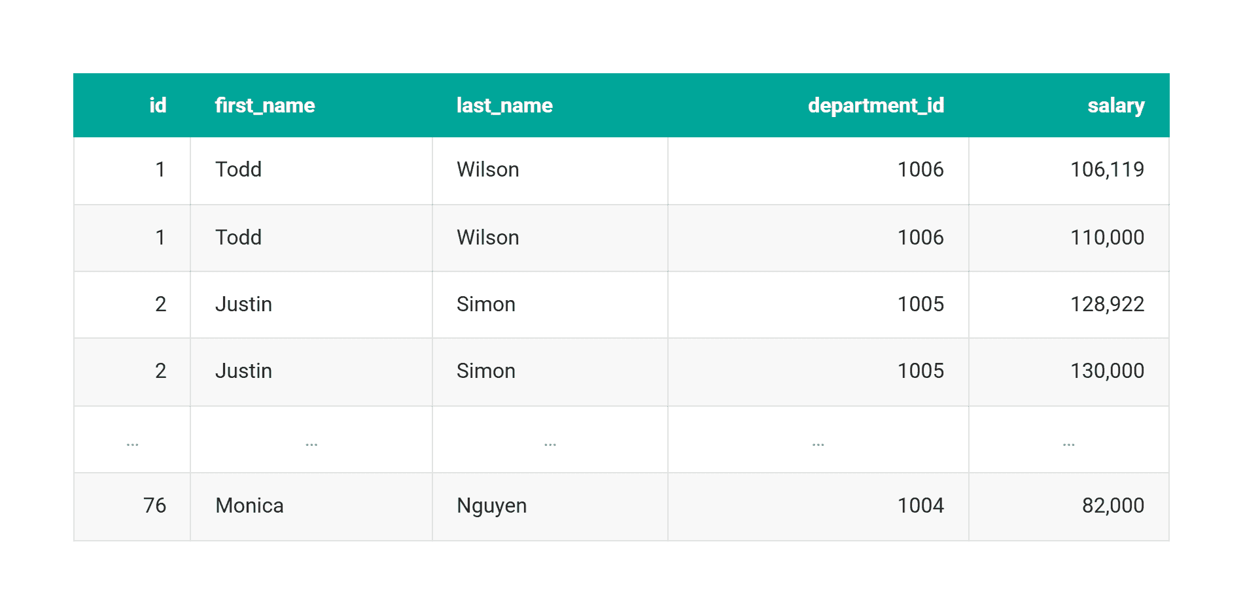The image size is (1243, 612).
Task: Click the ellipsis in the first_name column
Action: pos(311,445)
